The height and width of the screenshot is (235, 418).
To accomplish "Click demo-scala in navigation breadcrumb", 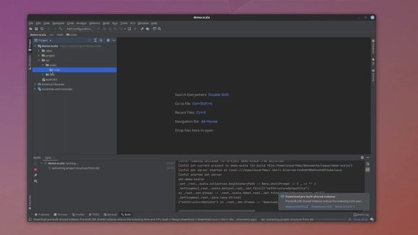I will click(x=38, y=35).
